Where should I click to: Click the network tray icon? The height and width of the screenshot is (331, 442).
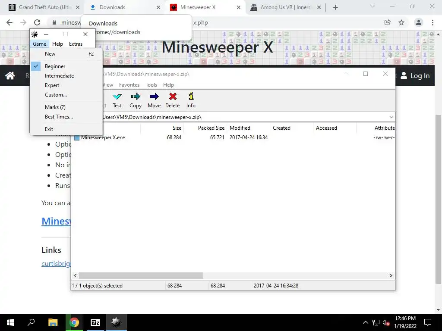point(376,322)
